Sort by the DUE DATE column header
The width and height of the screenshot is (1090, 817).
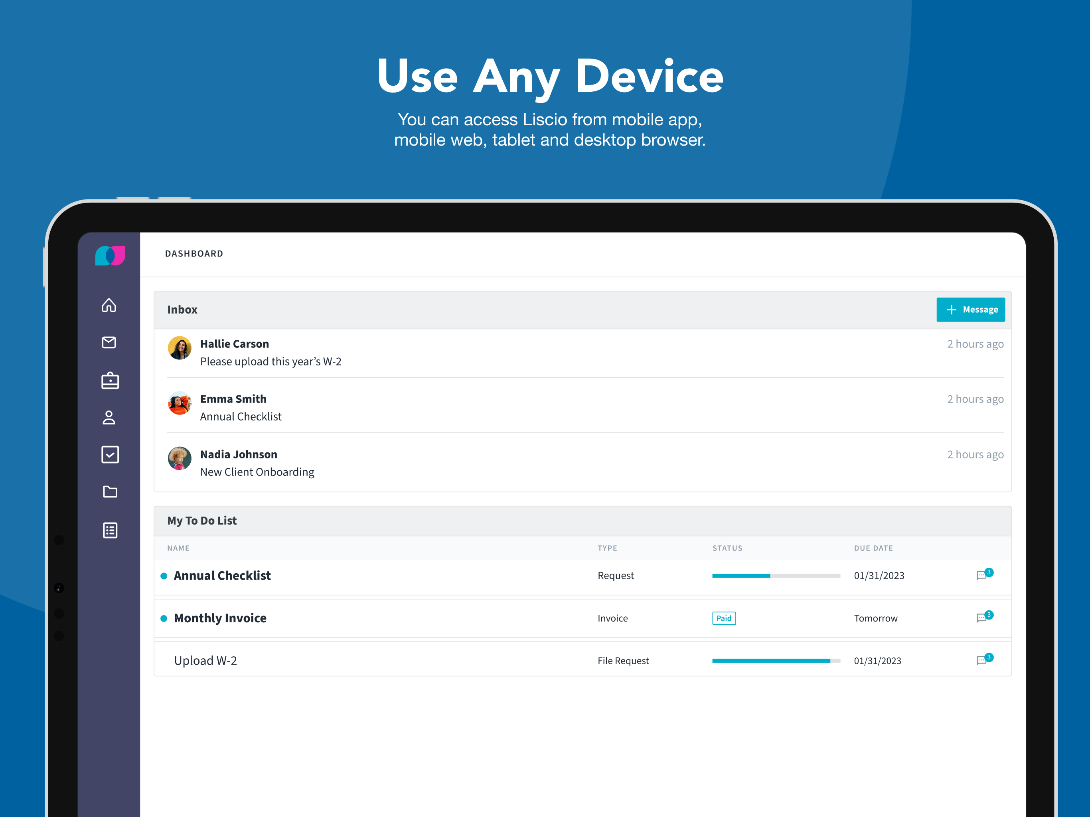point(873,548)
